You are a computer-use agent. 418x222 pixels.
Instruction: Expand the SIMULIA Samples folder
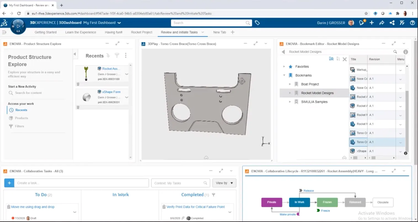(290, 102)
